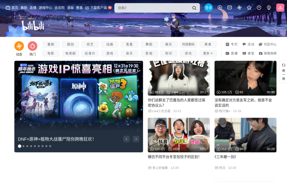Click the pink upload button
Viewport: 287px width, 183px height.
(x=280, y=8)
